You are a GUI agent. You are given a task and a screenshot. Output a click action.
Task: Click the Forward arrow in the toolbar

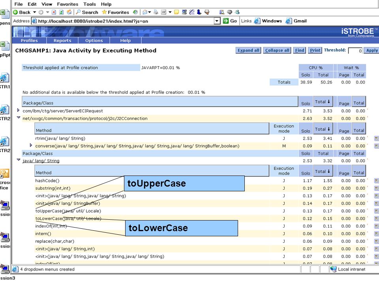41,12
